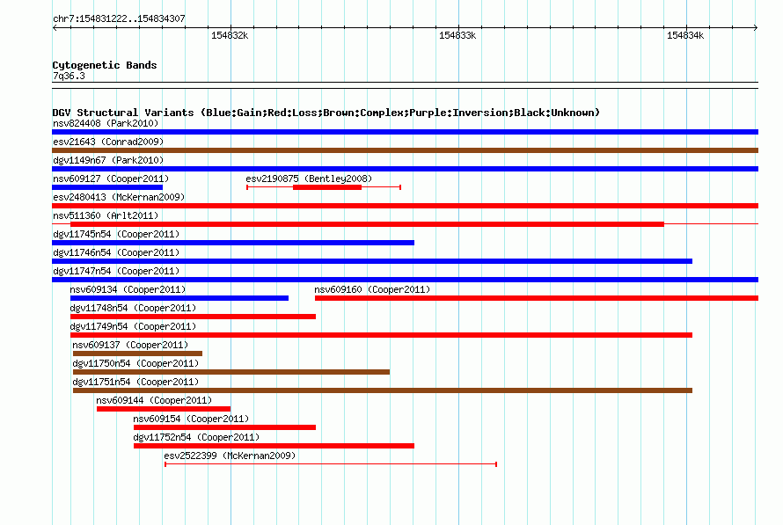Open the dgv11748n54 (Cooper2011) label

click(x=133, y=308)
